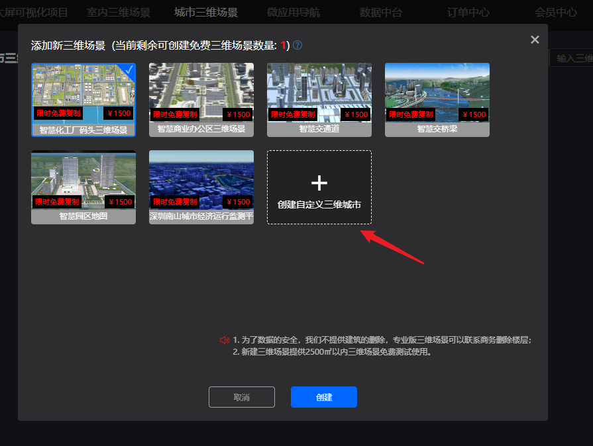Image resolution: width=593 pixels, height=446 pixels.
Task: Choose the 智慧交桥梁 scene thumbnail
Action: click(x=437, y=100)
